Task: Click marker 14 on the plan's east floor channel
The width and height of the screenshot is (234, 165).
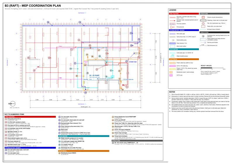Action: click(48, 22)
